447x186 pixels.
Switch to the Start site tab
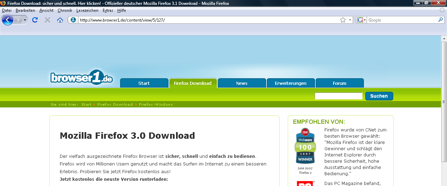pos(144,83)
